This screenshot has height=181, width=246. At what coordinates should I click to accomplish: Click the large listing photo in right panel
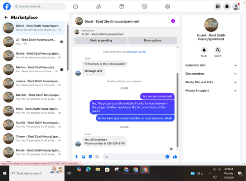click(211, 25)
